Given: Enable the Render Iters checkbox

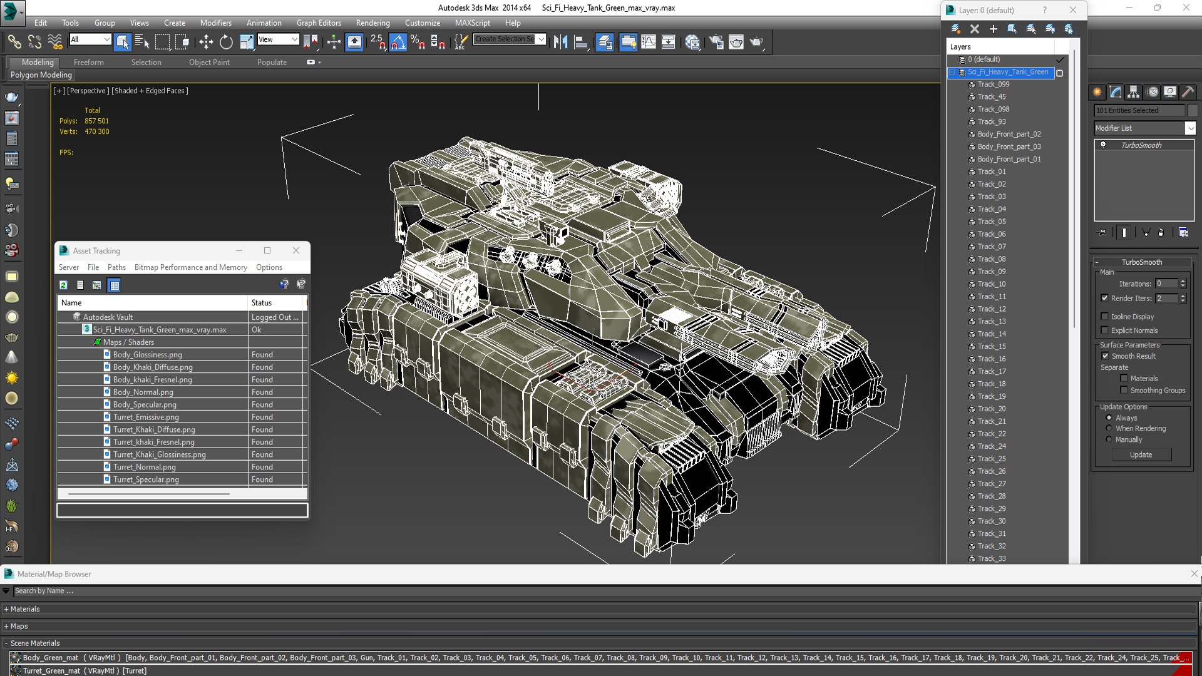Looking at the screenshot, I should [1105, 298].
